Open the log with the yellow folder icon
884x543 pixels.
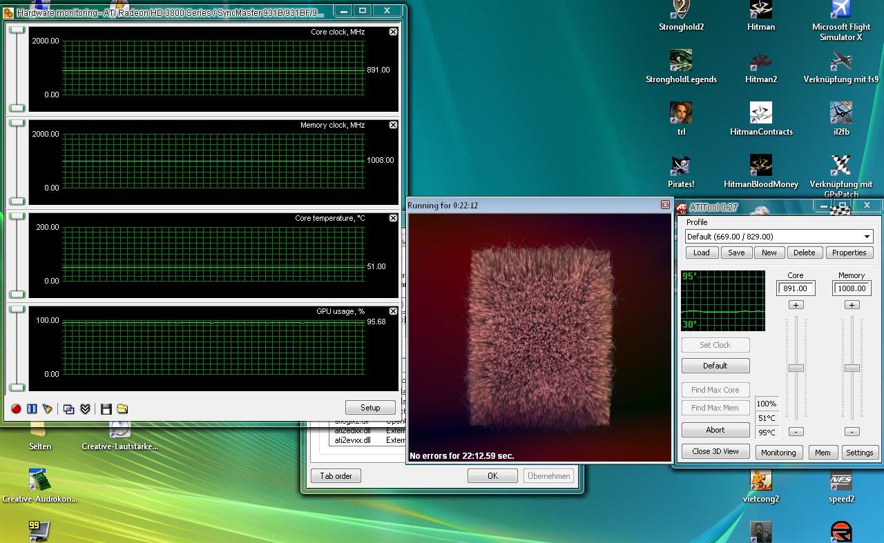[x=122, y=408]
